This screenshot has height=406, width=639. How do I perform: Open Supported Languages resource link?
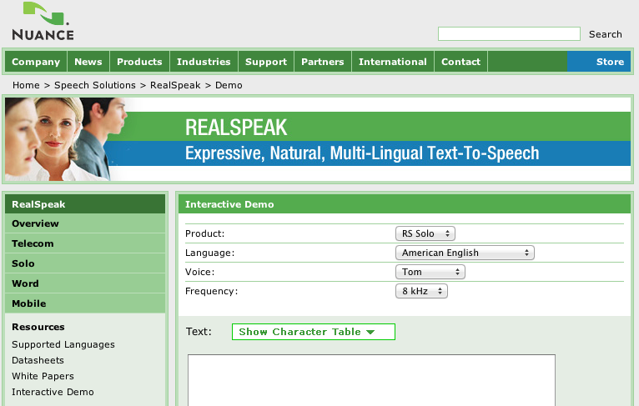click(63, 344)
